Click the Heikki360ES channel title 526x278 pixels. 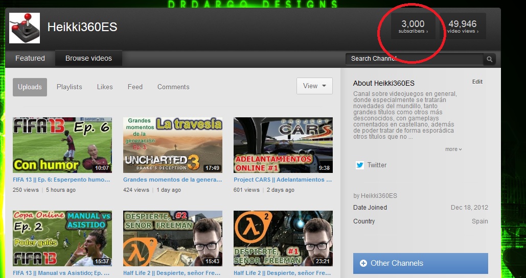82,27
